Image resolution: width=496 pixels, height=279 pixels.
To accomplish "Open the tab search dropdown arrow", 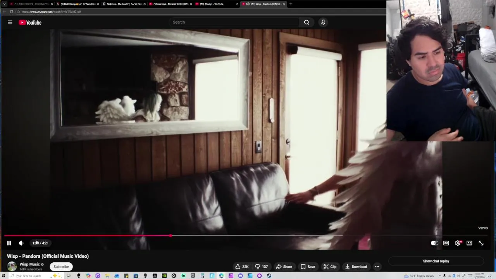I will (4, 4).
